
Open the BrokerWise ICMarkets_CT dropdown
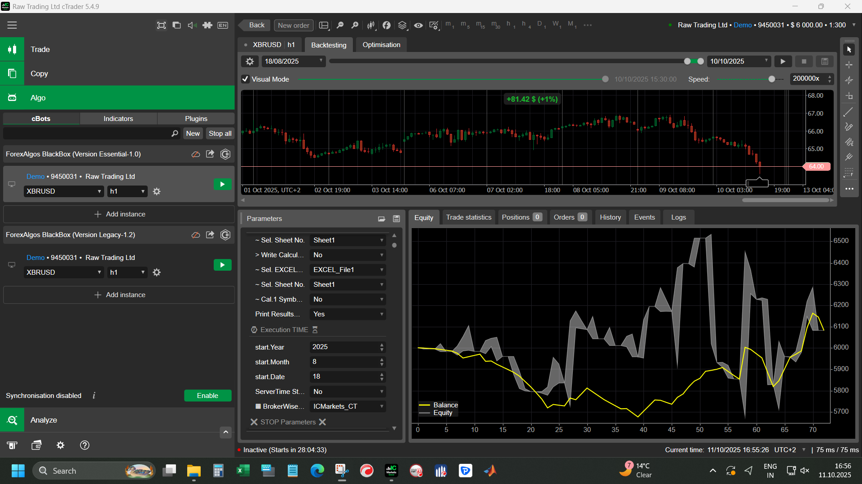(x=348, y=406)
